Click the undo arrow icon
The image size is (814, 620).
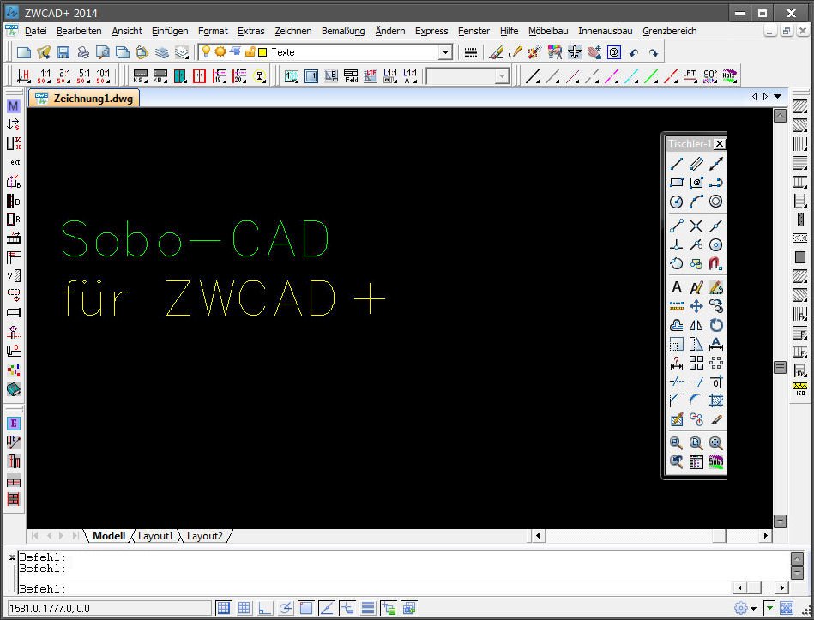click(634, 52)
